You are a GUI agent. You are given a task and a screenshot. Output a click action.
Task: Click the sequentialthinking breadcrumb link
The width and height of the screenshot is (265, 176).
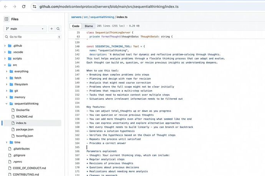(x=102, y=17)
